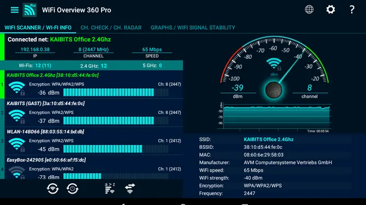Tap WiFi strength value -40 dBm
Image resolution: width=366 pixels, height=205 pixels.
pyautogui.click(x=253, y=178)
